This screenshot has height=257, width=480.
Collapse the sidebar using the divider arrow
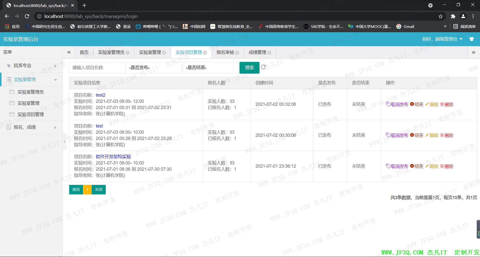[x=64, y=141]
